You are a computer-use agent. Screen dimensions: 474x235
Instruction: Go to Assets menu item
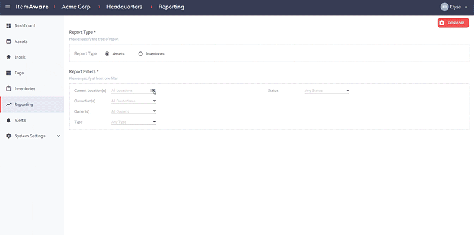tap(32, 42)
